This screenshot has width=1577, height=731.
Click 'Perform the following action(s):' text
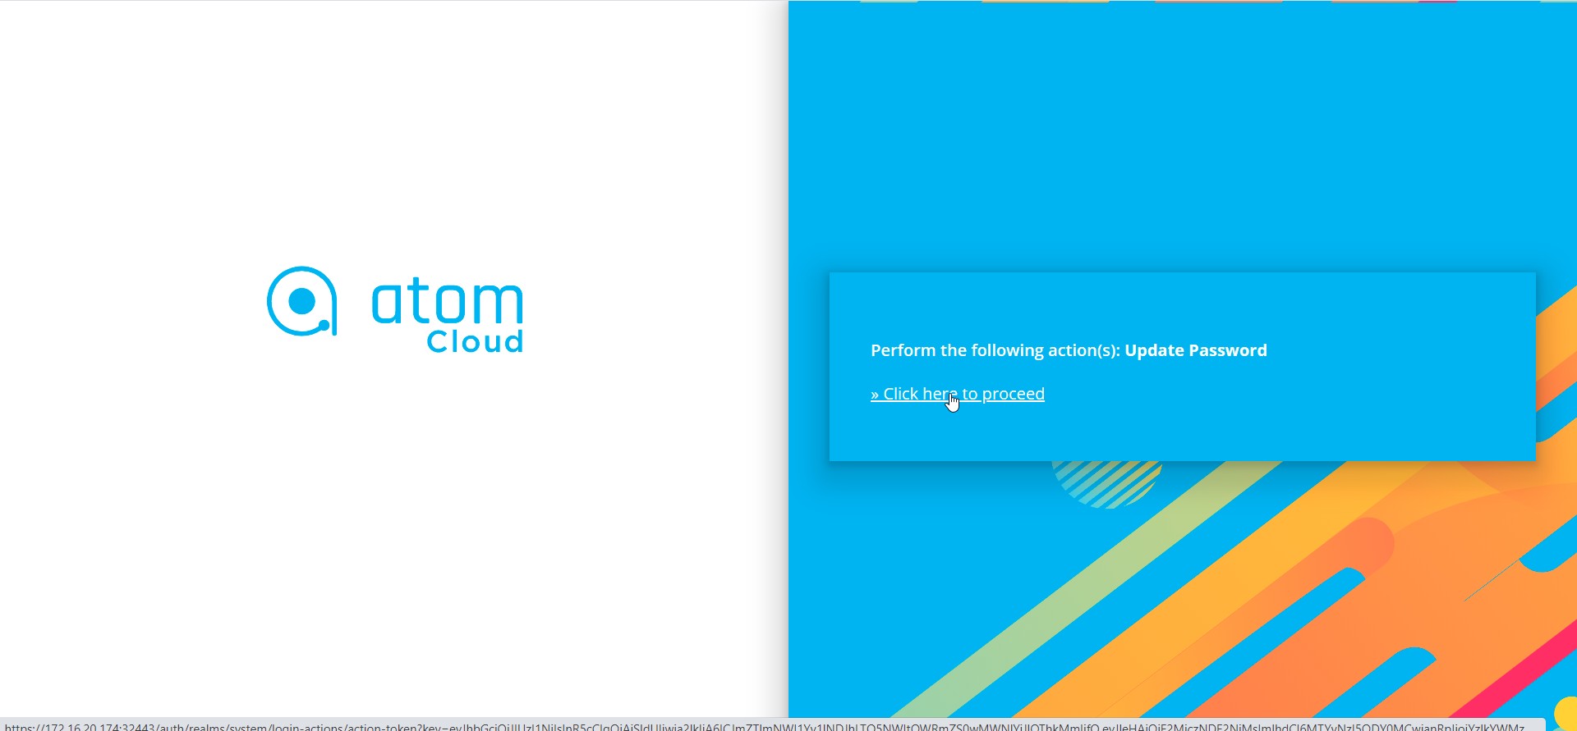(x=995, y=350)
